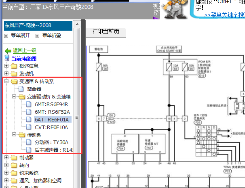Click the 转向 folder icon

[x=14, y=165]
